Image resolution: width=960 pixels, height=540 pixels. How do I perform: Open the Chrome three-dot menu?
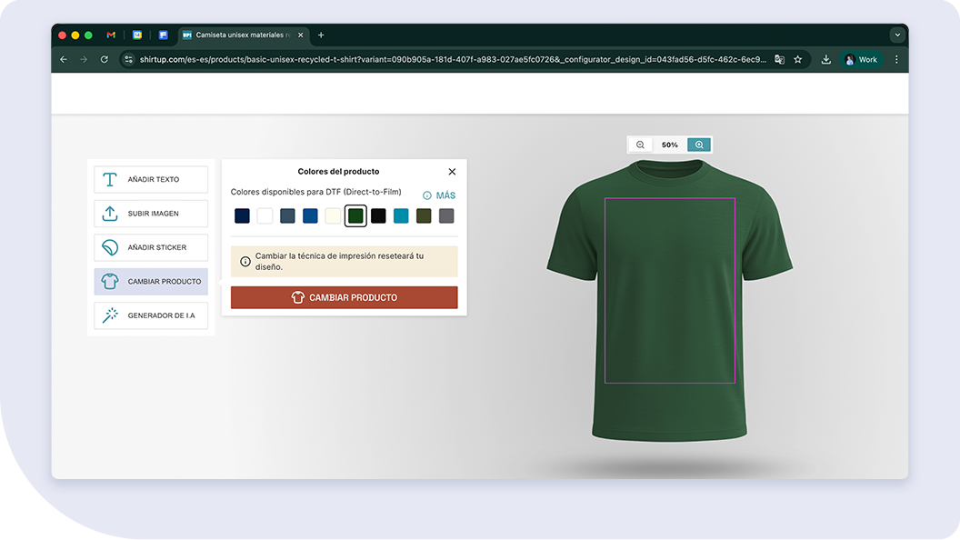pyautogui.click(x=896, y=59)
